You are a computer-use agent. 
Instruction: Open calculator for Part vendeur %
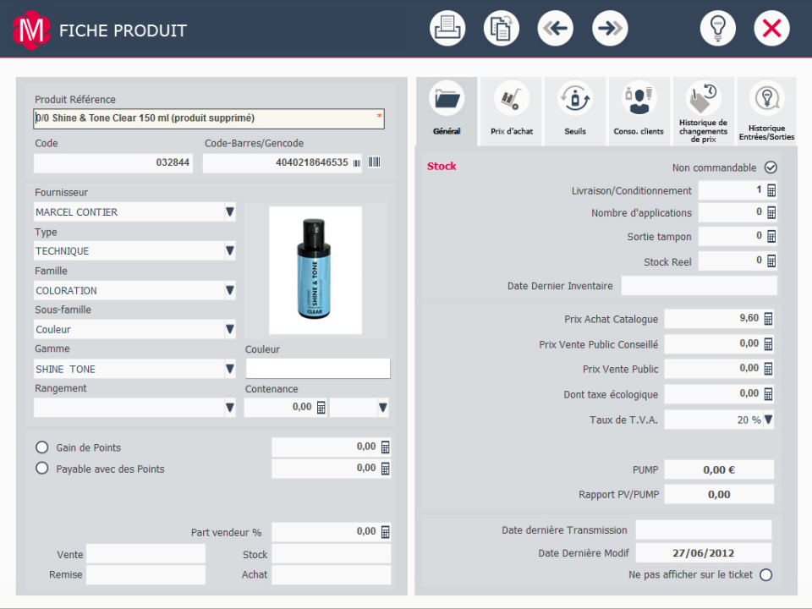pyautogui.click(x=386, y=532)
